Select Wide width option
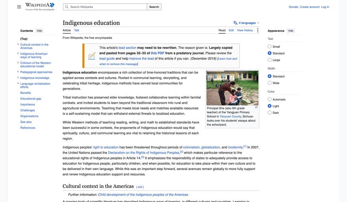The width and height of the screenshot is (347, 202). pyautogui.click(x=269, y=83)
